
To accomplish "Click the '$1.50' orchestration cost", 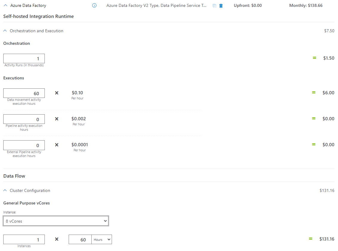I will point(329,58).
